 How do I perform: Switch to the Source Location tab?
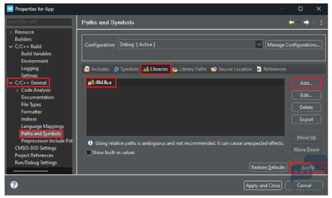[x=232, y=69]
